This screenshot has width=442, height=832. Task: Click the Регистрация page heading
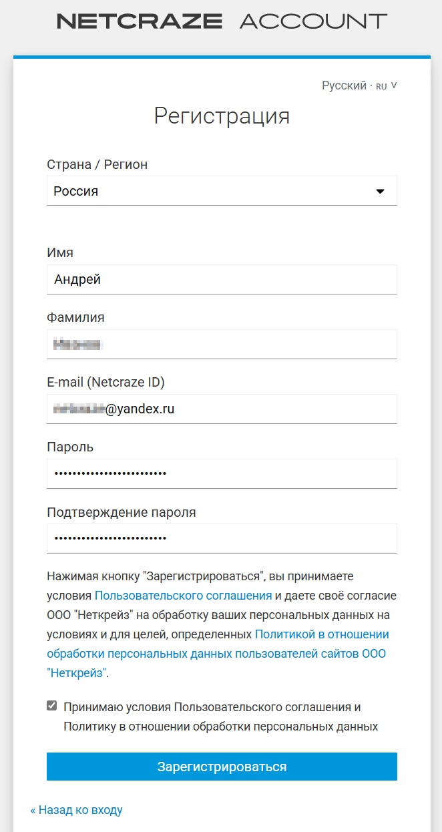point(222,116)
